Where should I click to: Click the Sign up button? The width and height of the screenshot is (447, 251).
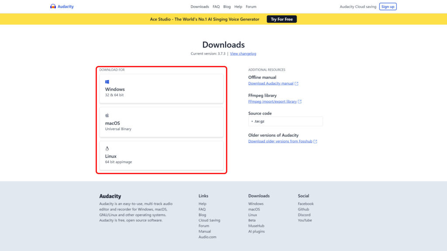pos(388,7)
